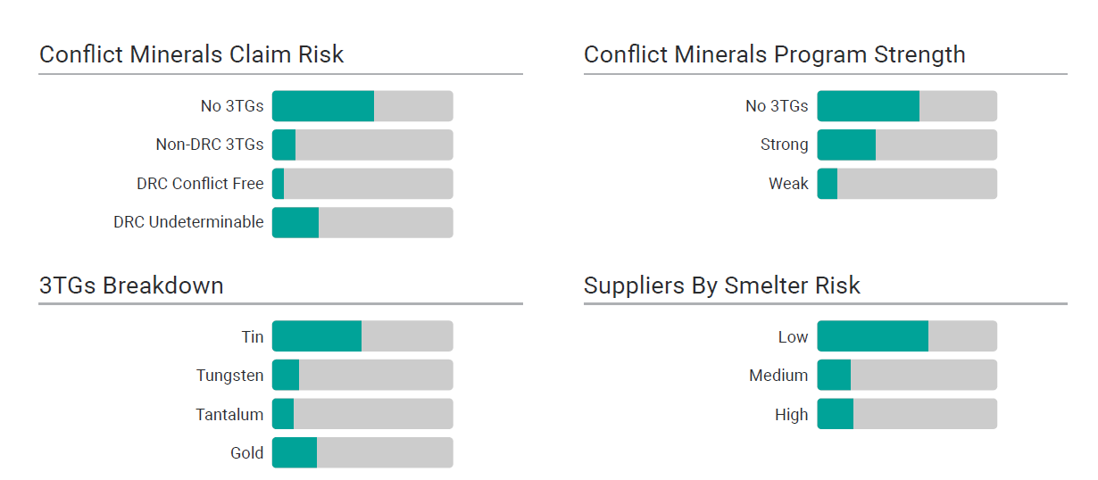
Task: Click the Low smelter risk bar
Action: (x=907, y=336)
